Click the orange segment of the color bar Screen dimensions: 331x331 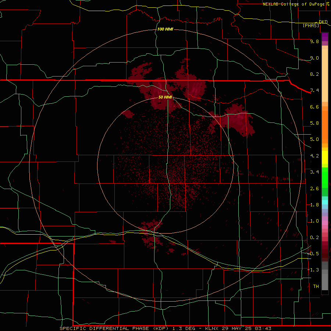pos(325,127)
